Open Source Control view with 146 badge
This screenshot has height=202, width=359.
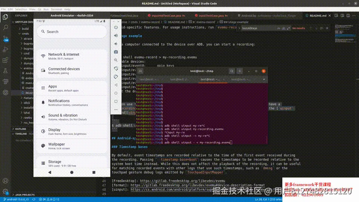click(x=6, y=39)
